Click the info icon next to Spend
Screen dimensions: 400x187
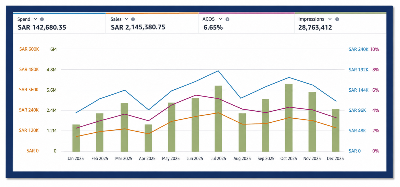[x=42, y=19]
